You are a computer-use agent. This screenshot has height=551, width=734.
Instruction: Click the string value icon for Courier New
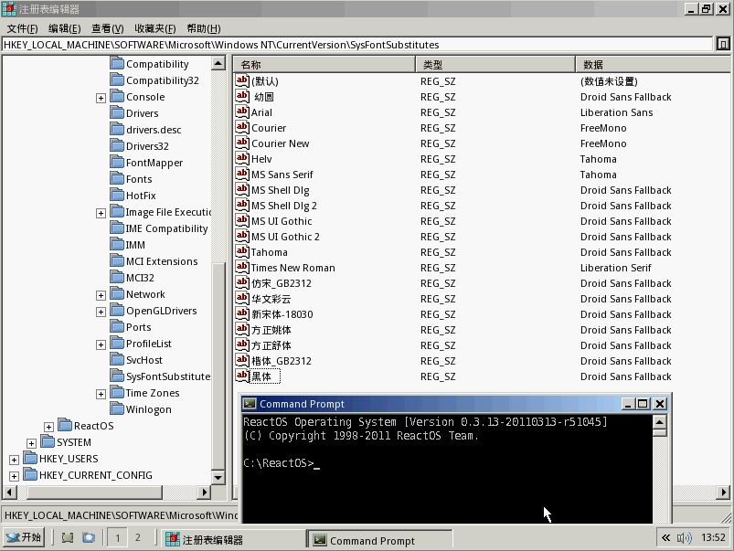242,143
